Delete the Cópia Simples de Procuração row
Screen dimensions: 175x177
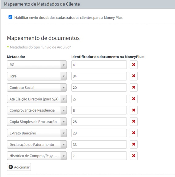tap(134, 121)
